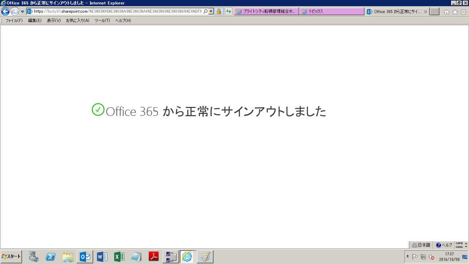Click the muted volume tray icon
The width and height of the screenshot is (469, 264).
(x=432, y=256)
